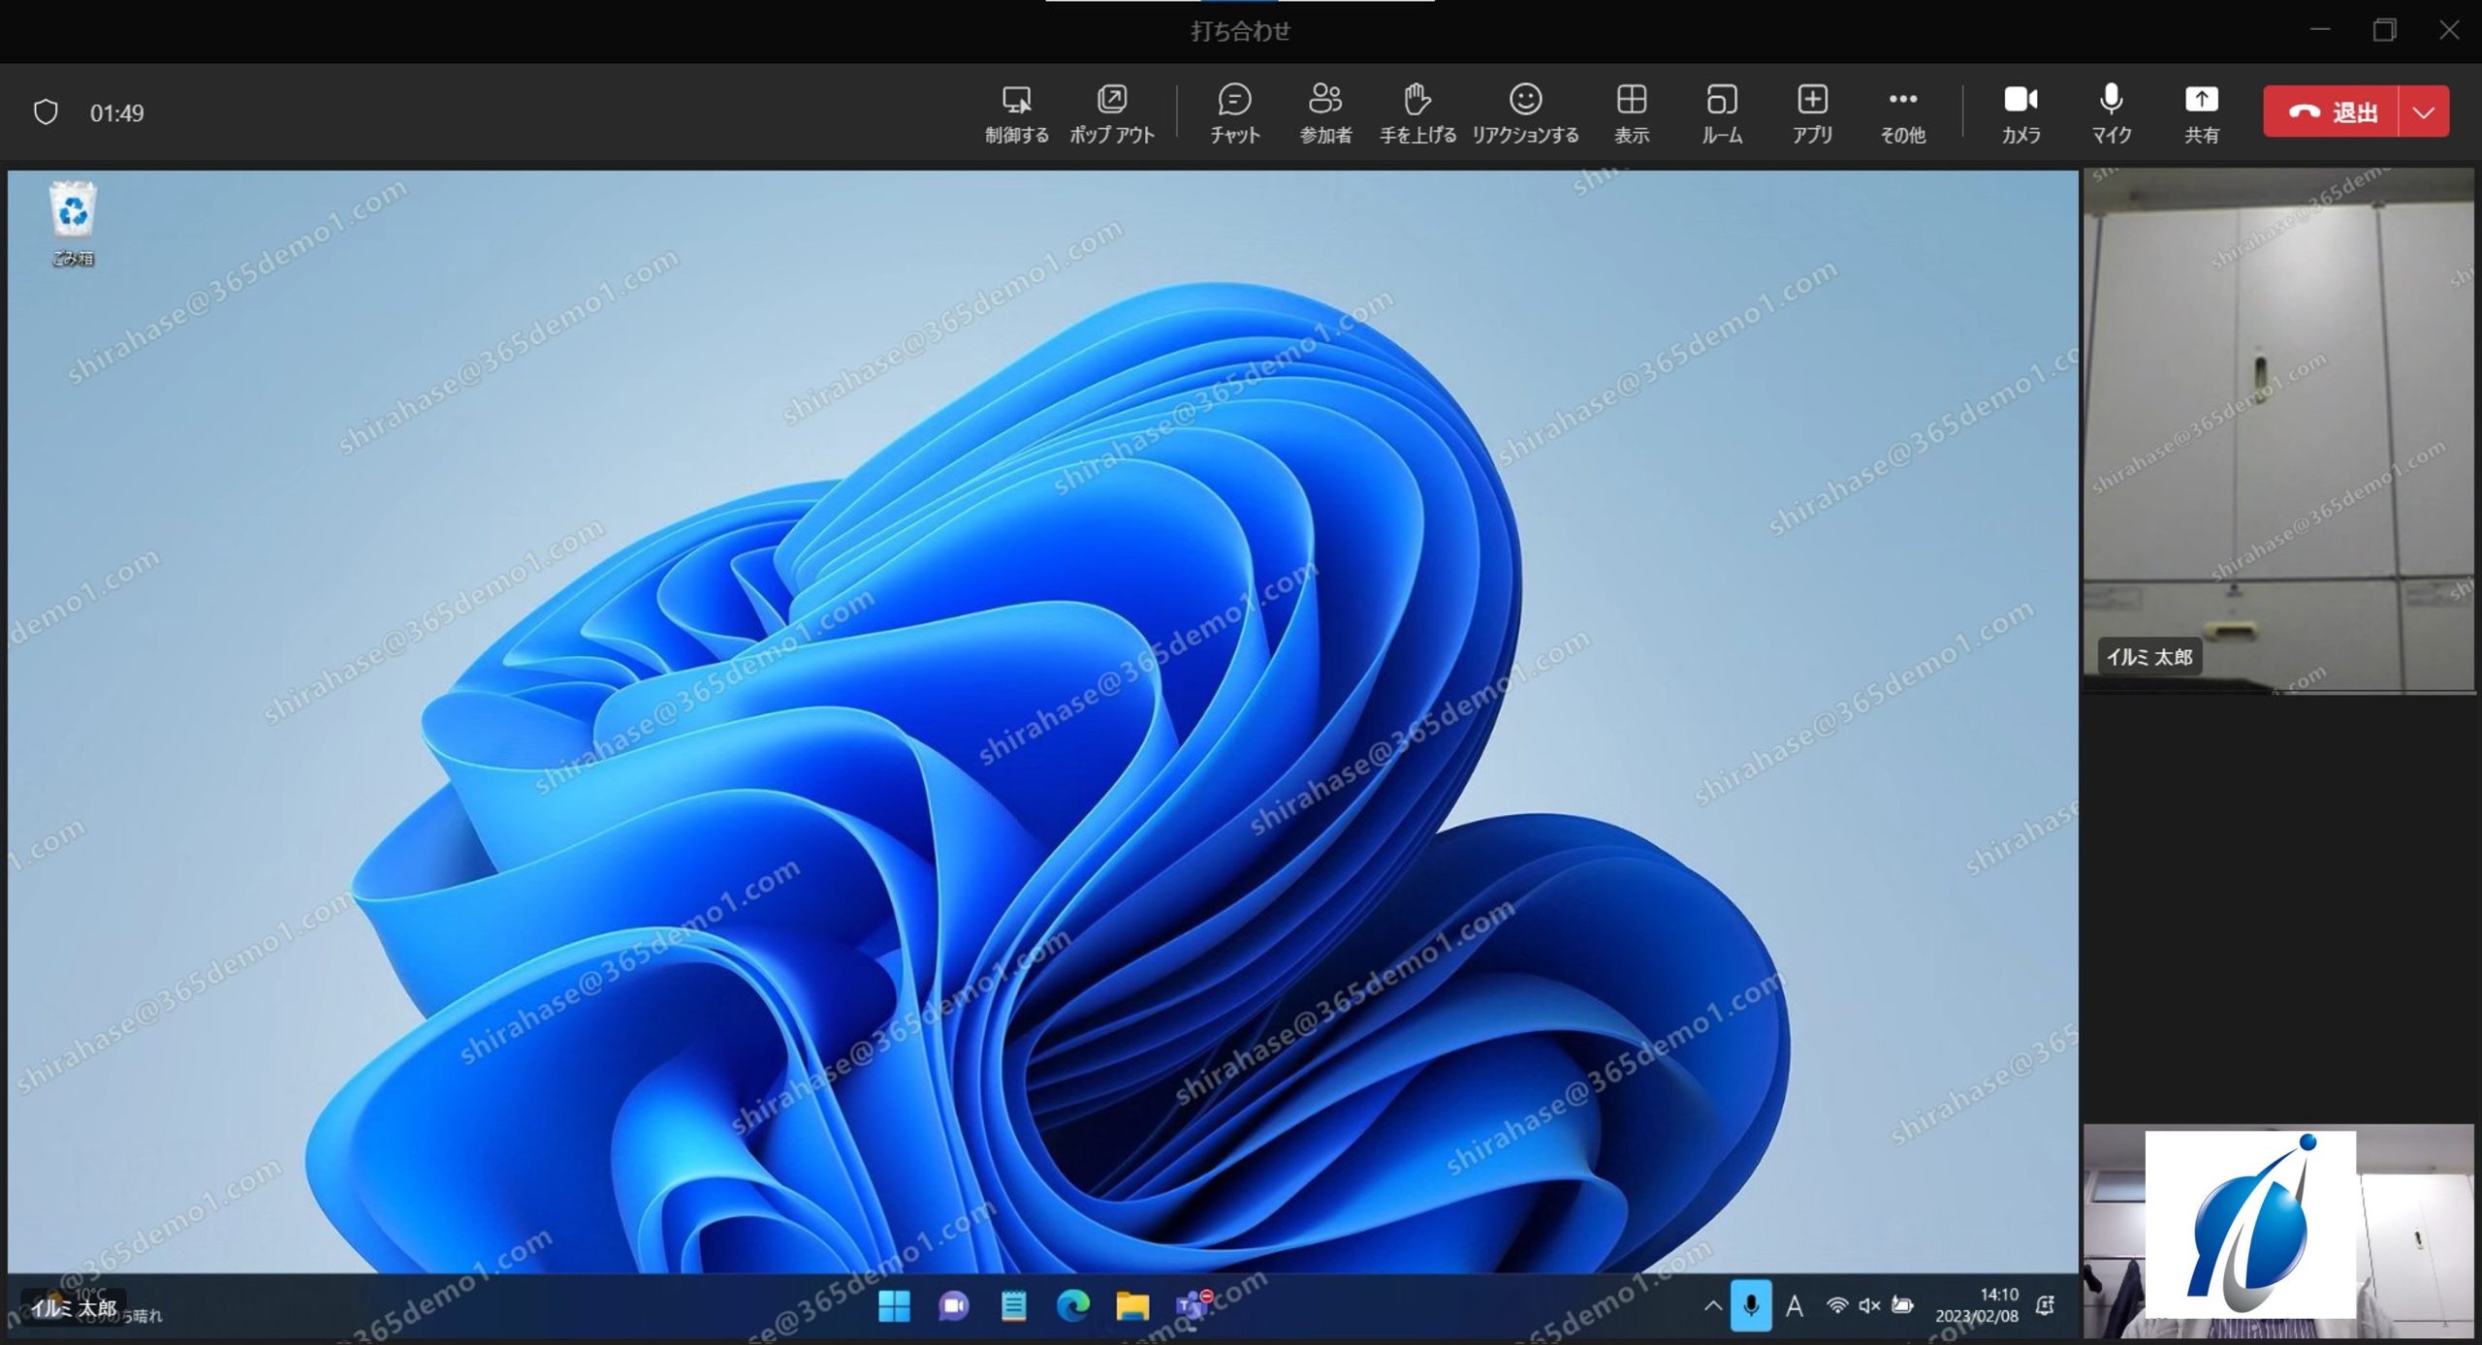2482x1345 pixels.
Task: Minimize the meeting window
Action: point(2320,30)
